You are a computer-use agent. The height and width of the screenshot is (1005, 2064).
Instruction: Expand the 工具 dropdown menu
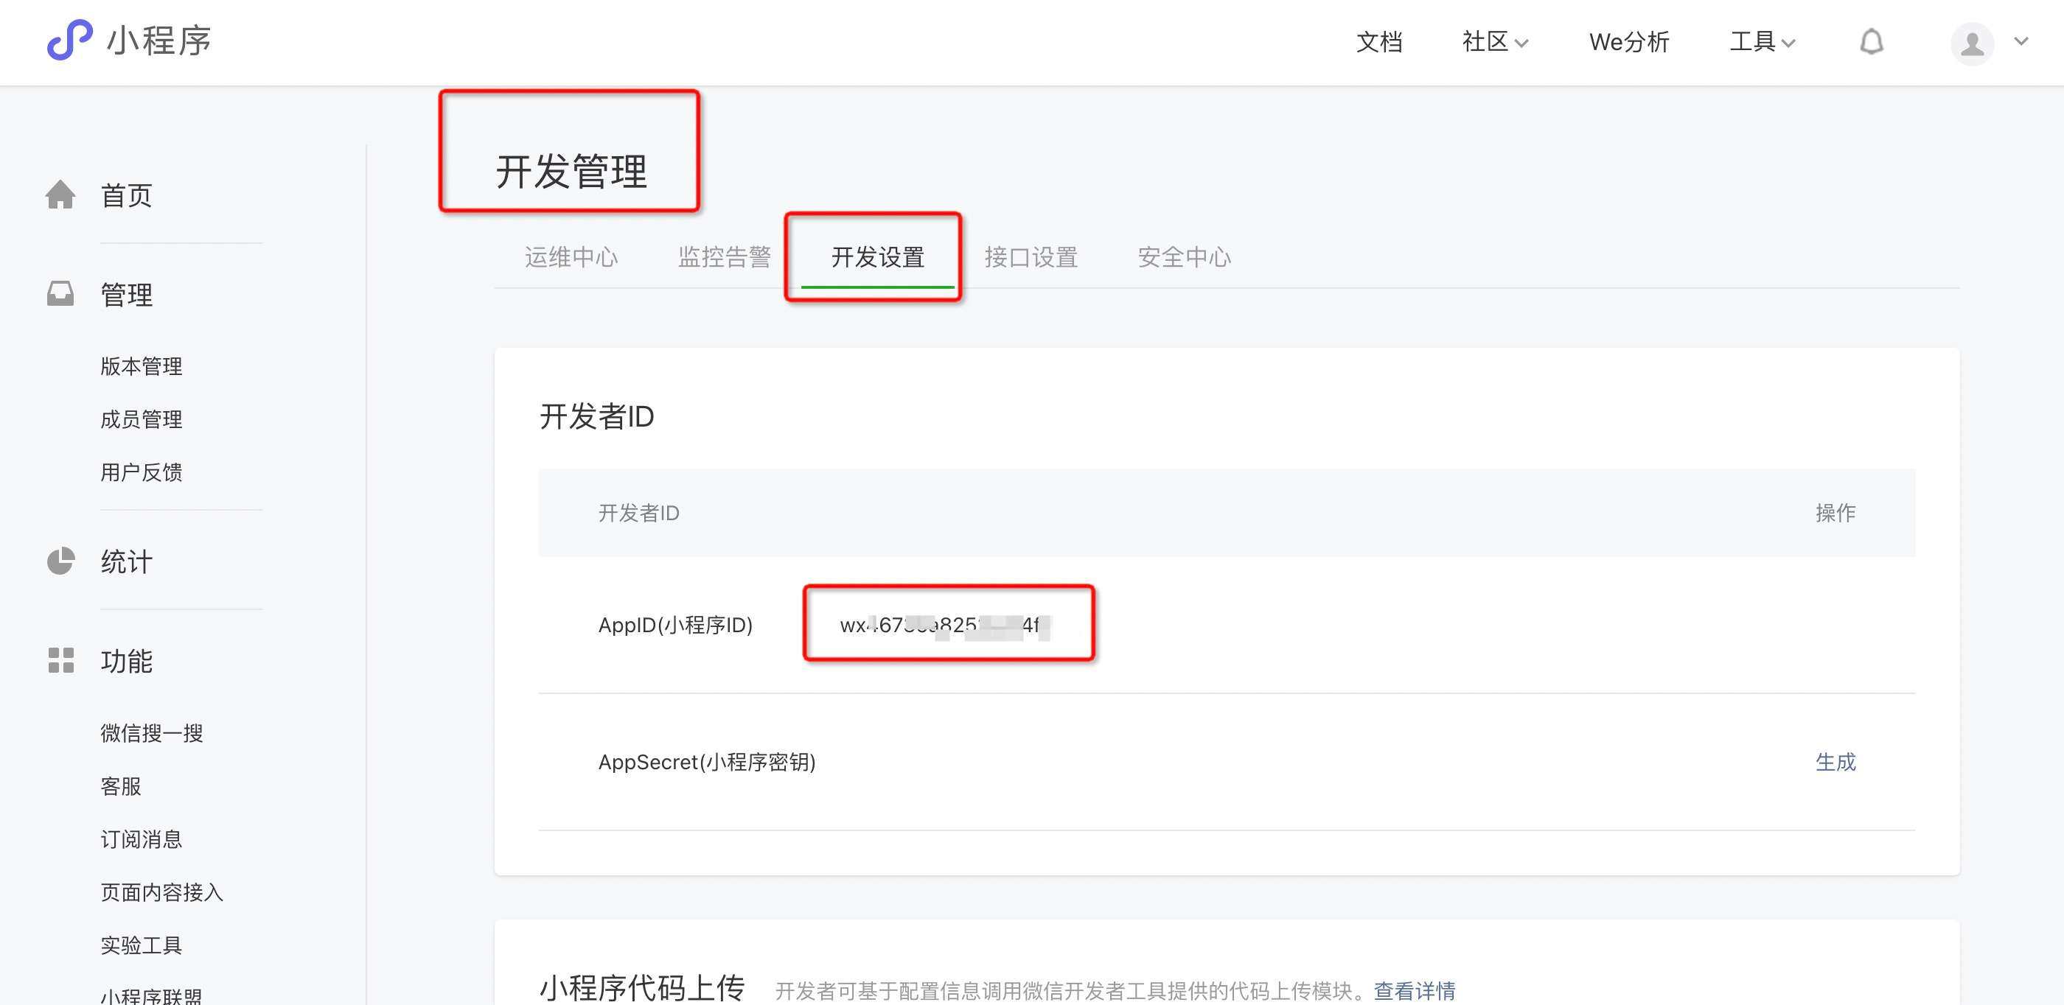click(1760, 42)
